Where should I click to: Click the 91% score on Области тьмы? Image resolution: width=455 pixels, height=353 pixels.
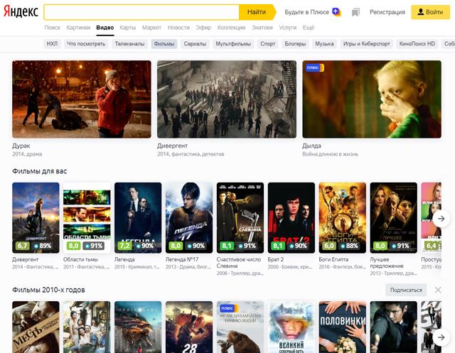pyautogui.click(x=93, y=246)
